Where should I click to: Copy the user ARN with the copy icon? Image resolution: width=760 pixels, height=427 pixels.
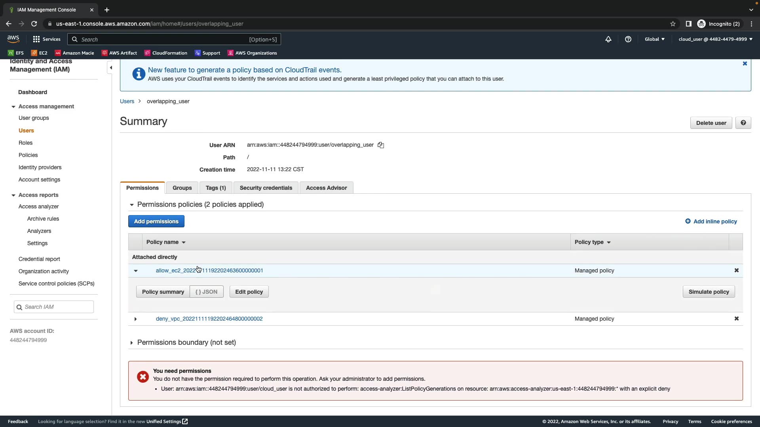[x=381, y=145]
